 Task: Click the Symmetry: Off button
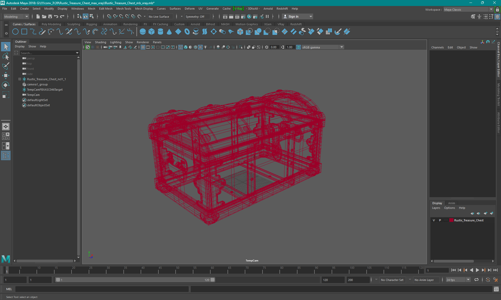pyautogui.click(x=197, y=16)
